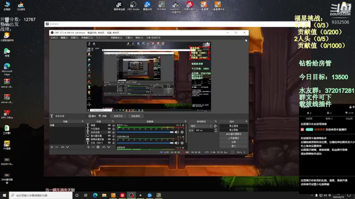
Task: Open the 帮助(H) menu in OBS
Action: (139, 38)
